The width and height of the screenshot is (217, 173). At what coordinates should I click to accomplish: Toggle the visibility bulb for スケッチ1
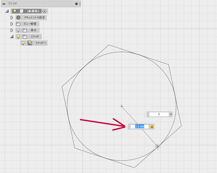[x=23, y=43]
